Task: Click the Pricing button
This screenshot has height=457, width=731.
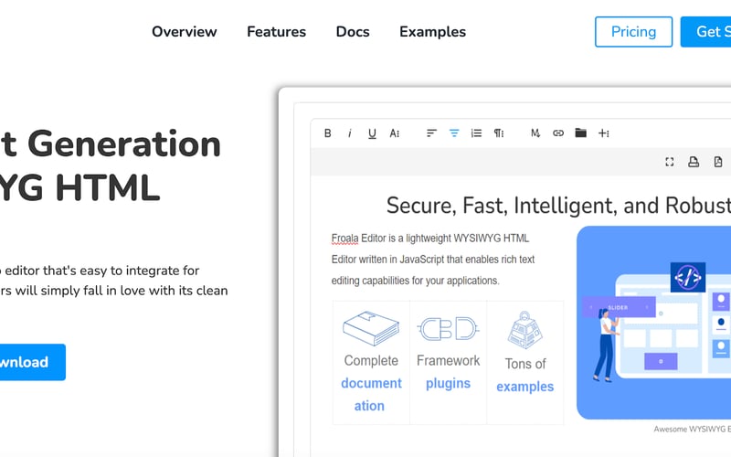Action: (x=633, y=32)
